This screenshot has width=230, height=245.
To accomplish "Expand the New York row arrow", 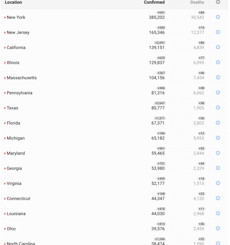I will pos(5,18).
